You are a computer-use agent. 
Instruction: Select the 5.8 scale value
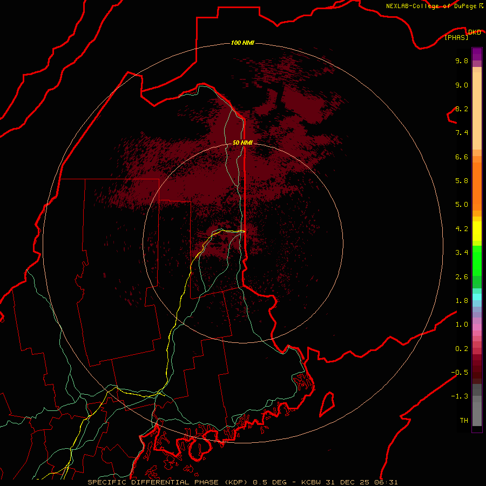coord(462,180)
